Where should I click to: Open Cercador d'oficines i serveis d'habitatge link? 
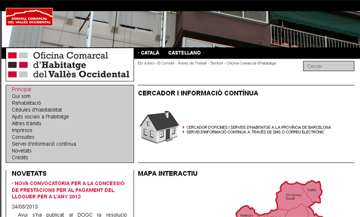(x=259, y=127)
